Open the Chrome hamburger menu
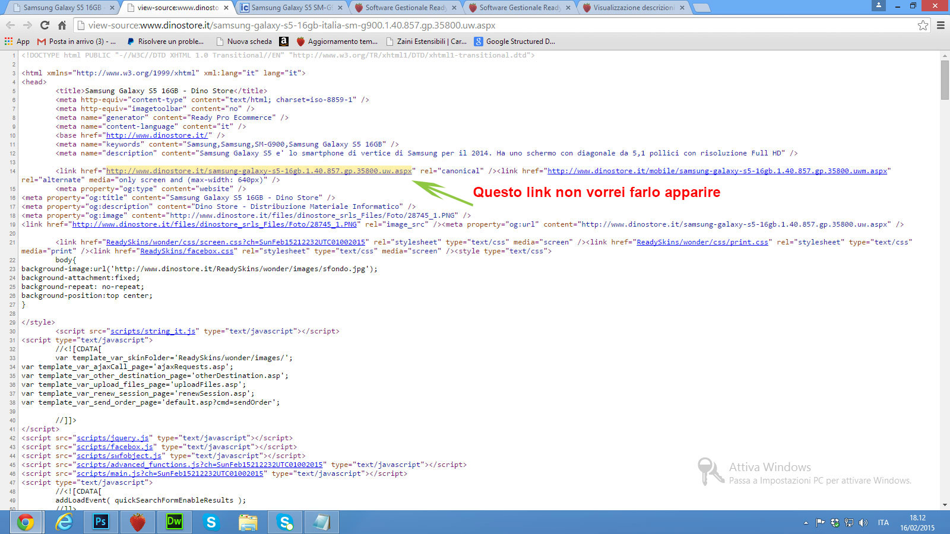The height and width of the screenshot is (534, 950). point(940,26)
